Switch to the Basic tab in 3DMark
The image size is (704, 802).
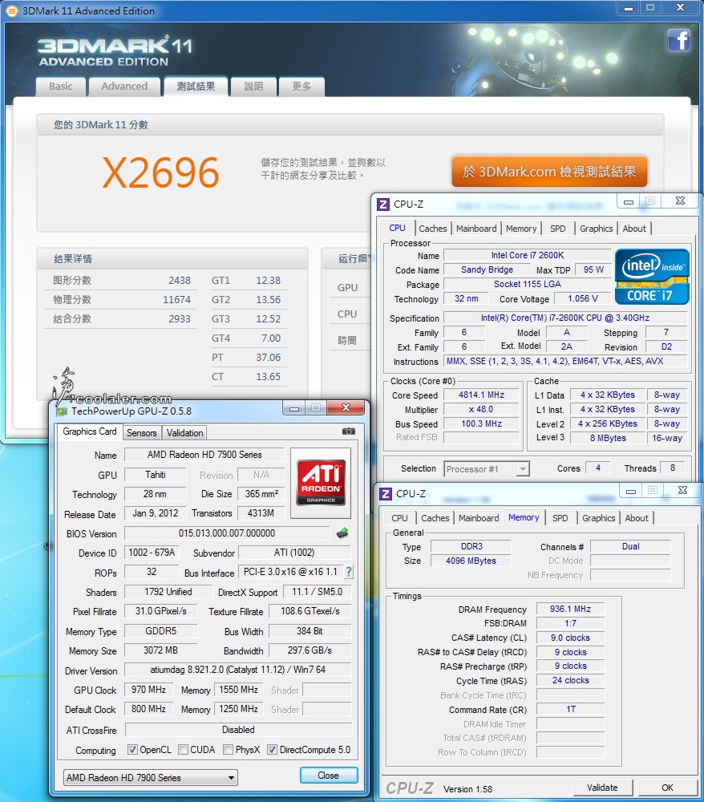(x=61, y=87)
